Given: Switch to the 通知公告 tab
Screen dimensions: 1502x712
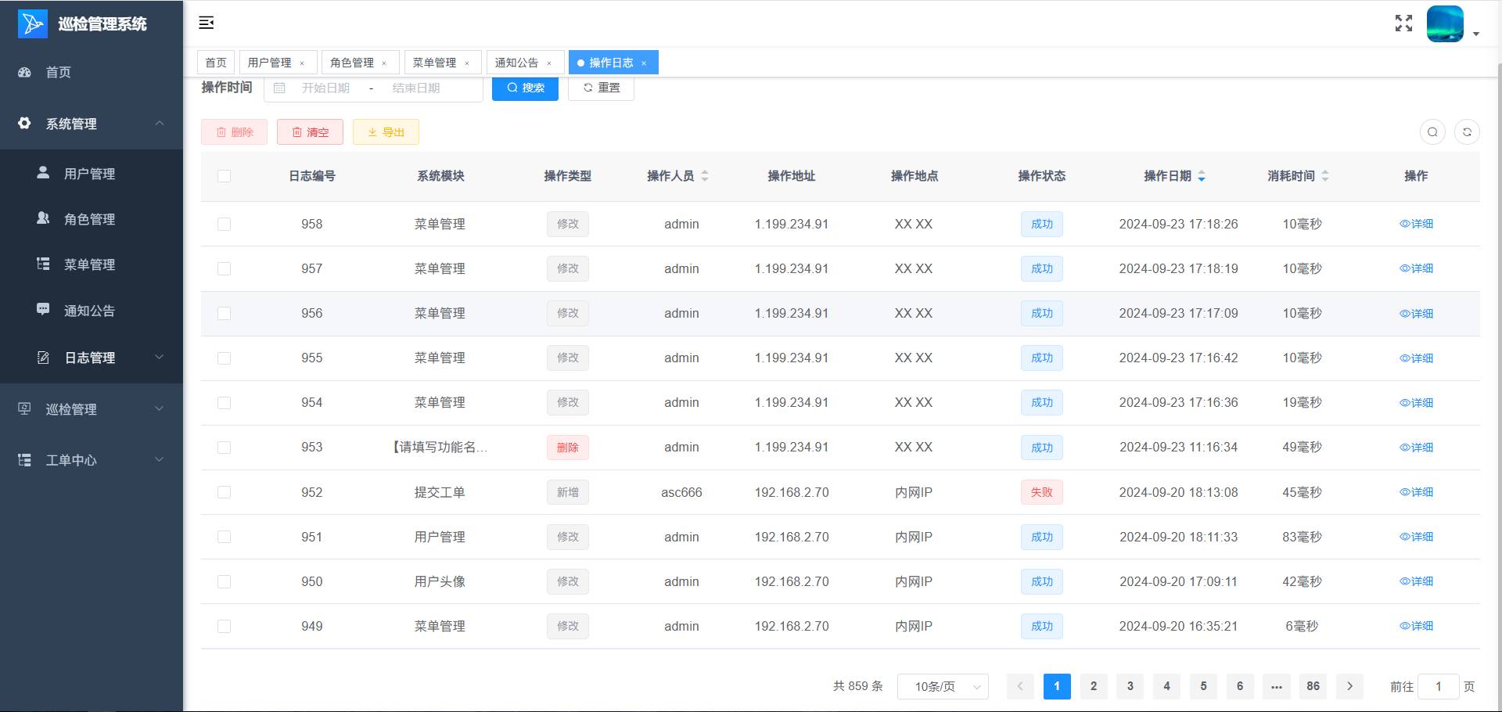Looking at the screenshot, I should (x=516, y=63).
